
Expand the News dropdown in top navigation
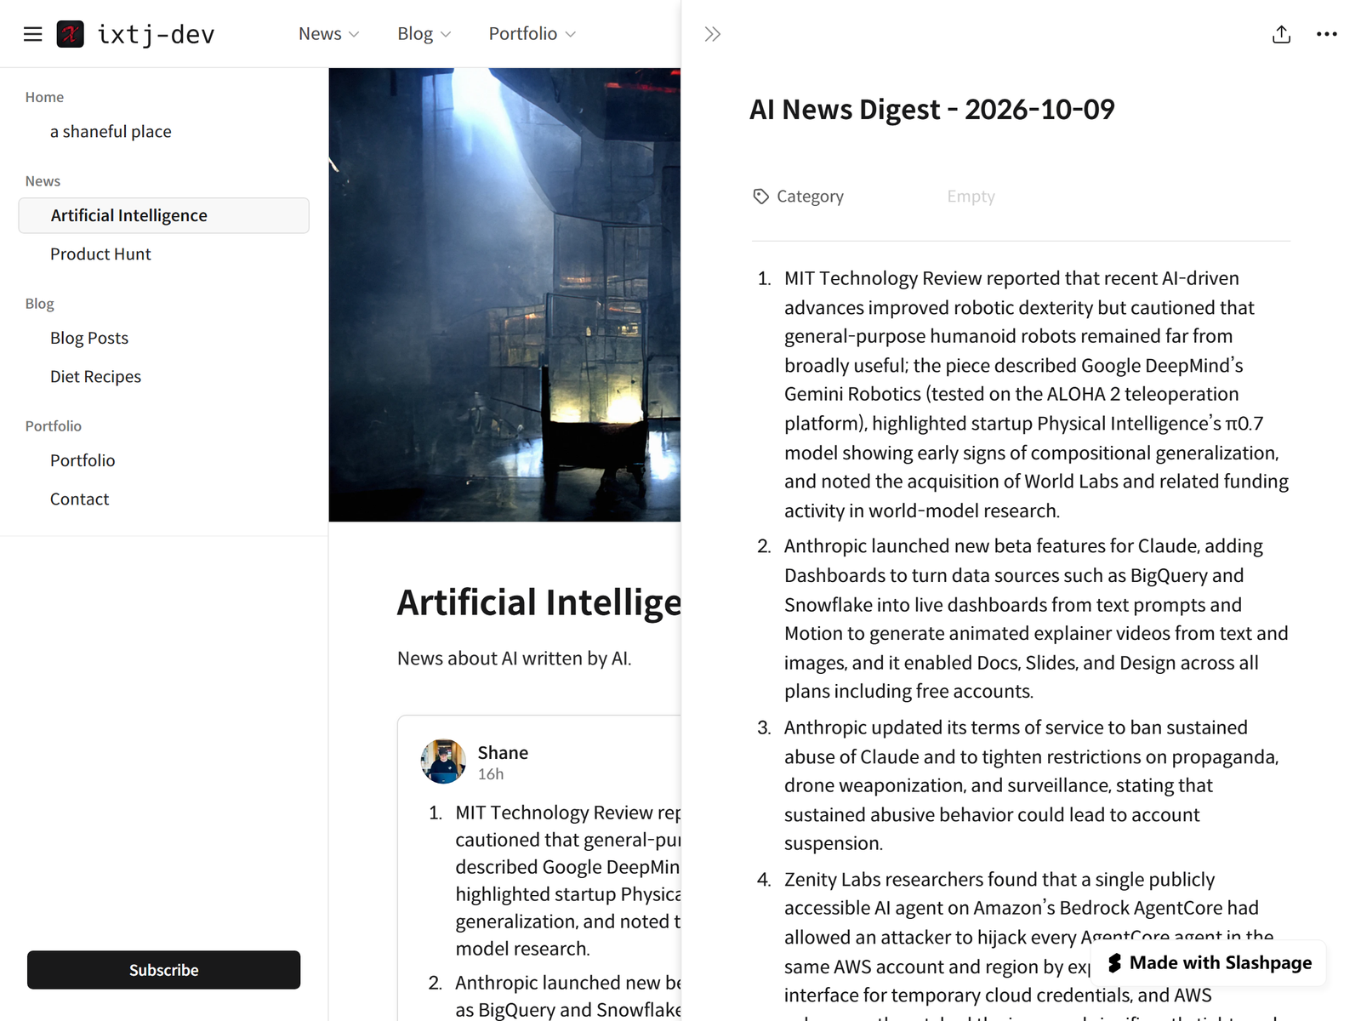click(329, 34)
